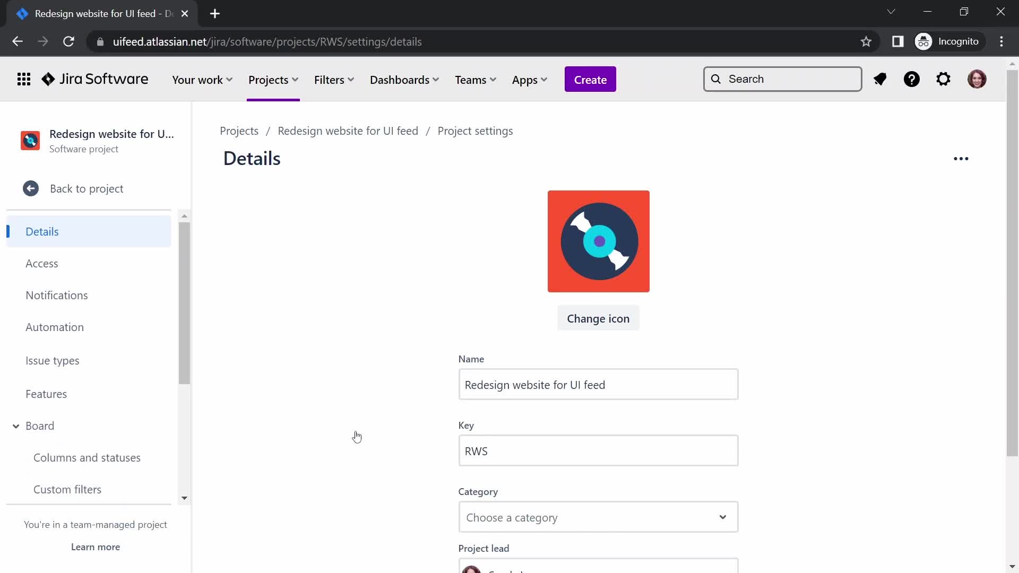Select the Access settings menu item

point(42,263)
